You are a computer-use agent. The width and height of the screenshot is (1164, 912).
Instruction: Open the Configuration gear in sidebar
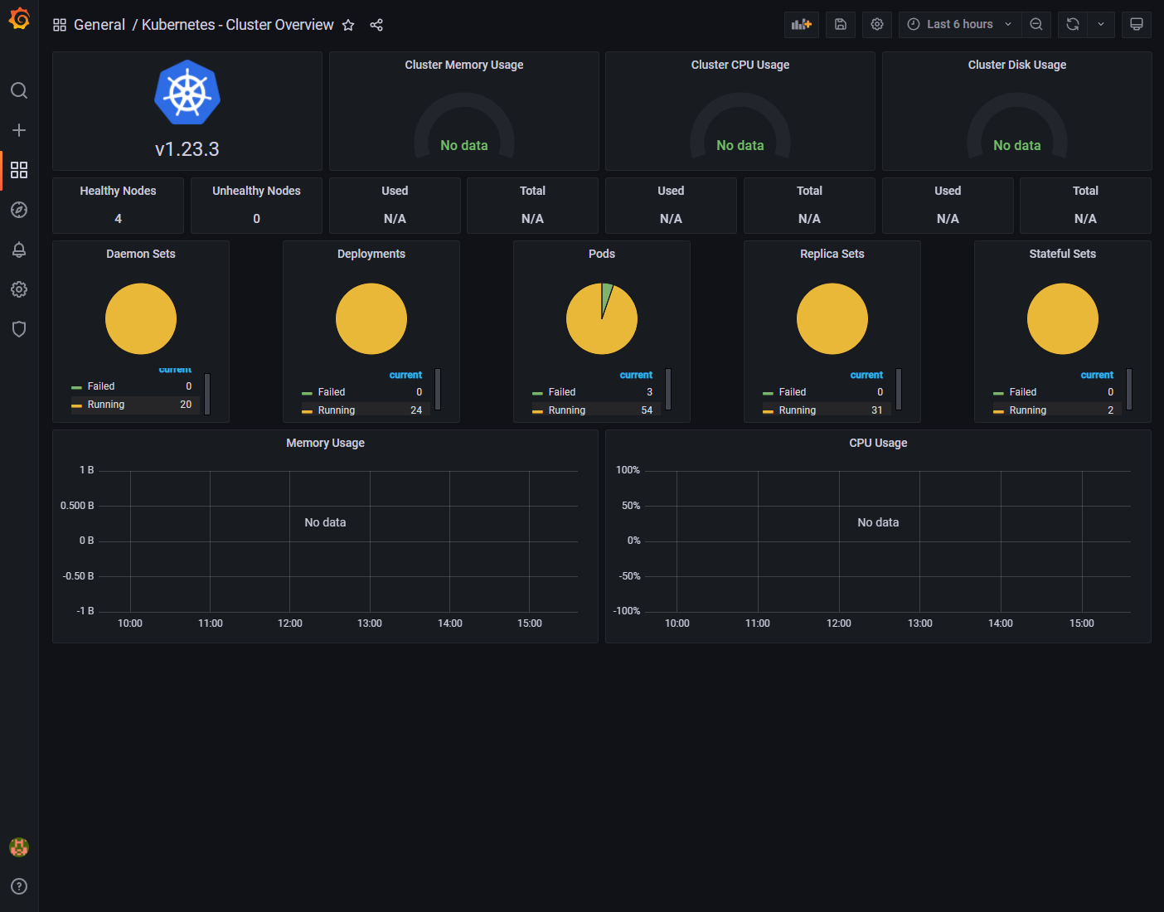[x=19, y=289]
